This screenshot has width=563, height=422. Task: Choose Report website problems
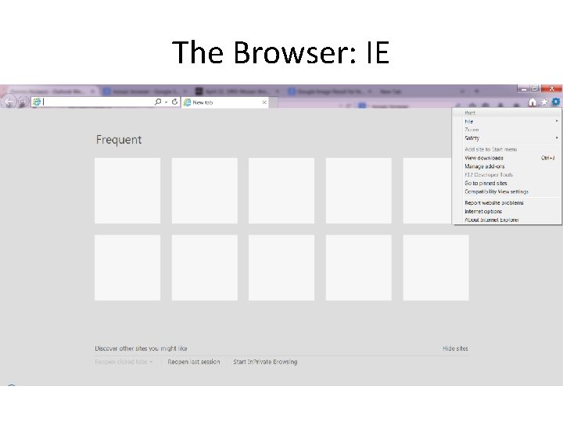click(x=507, y=202)
